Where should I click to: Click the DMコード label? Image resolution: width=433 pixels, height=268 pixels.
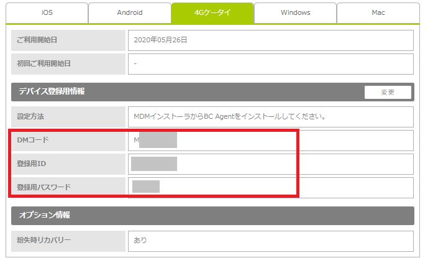[x=33, y=140]
